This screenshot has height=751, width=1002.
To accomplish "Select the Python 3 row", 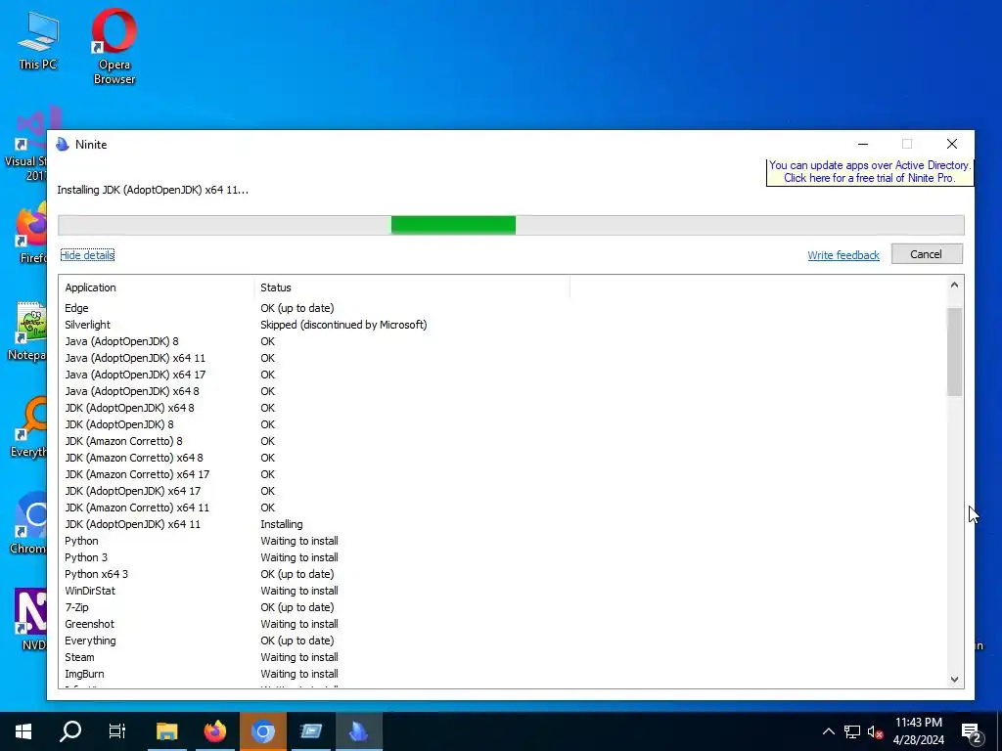I will click(502, 556).
